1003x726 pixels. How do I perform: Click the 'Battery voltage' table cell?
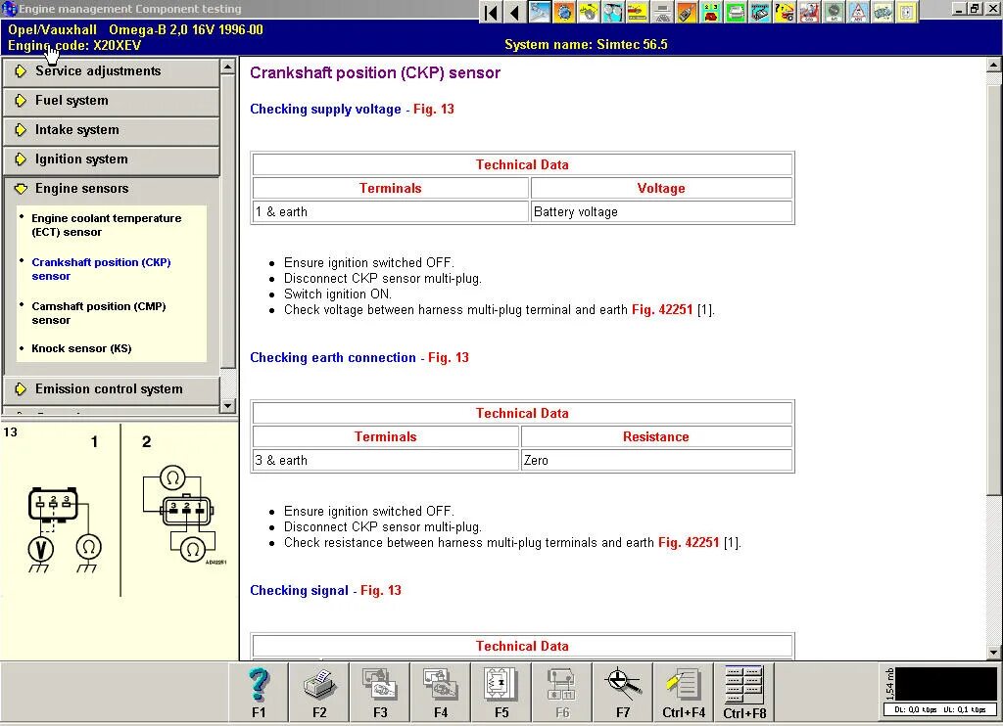(661, 212)
